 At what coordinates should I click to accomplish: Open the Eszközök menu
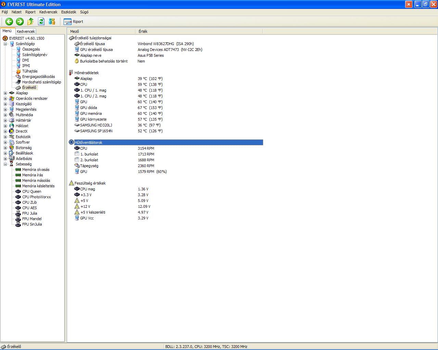[69, 12]
